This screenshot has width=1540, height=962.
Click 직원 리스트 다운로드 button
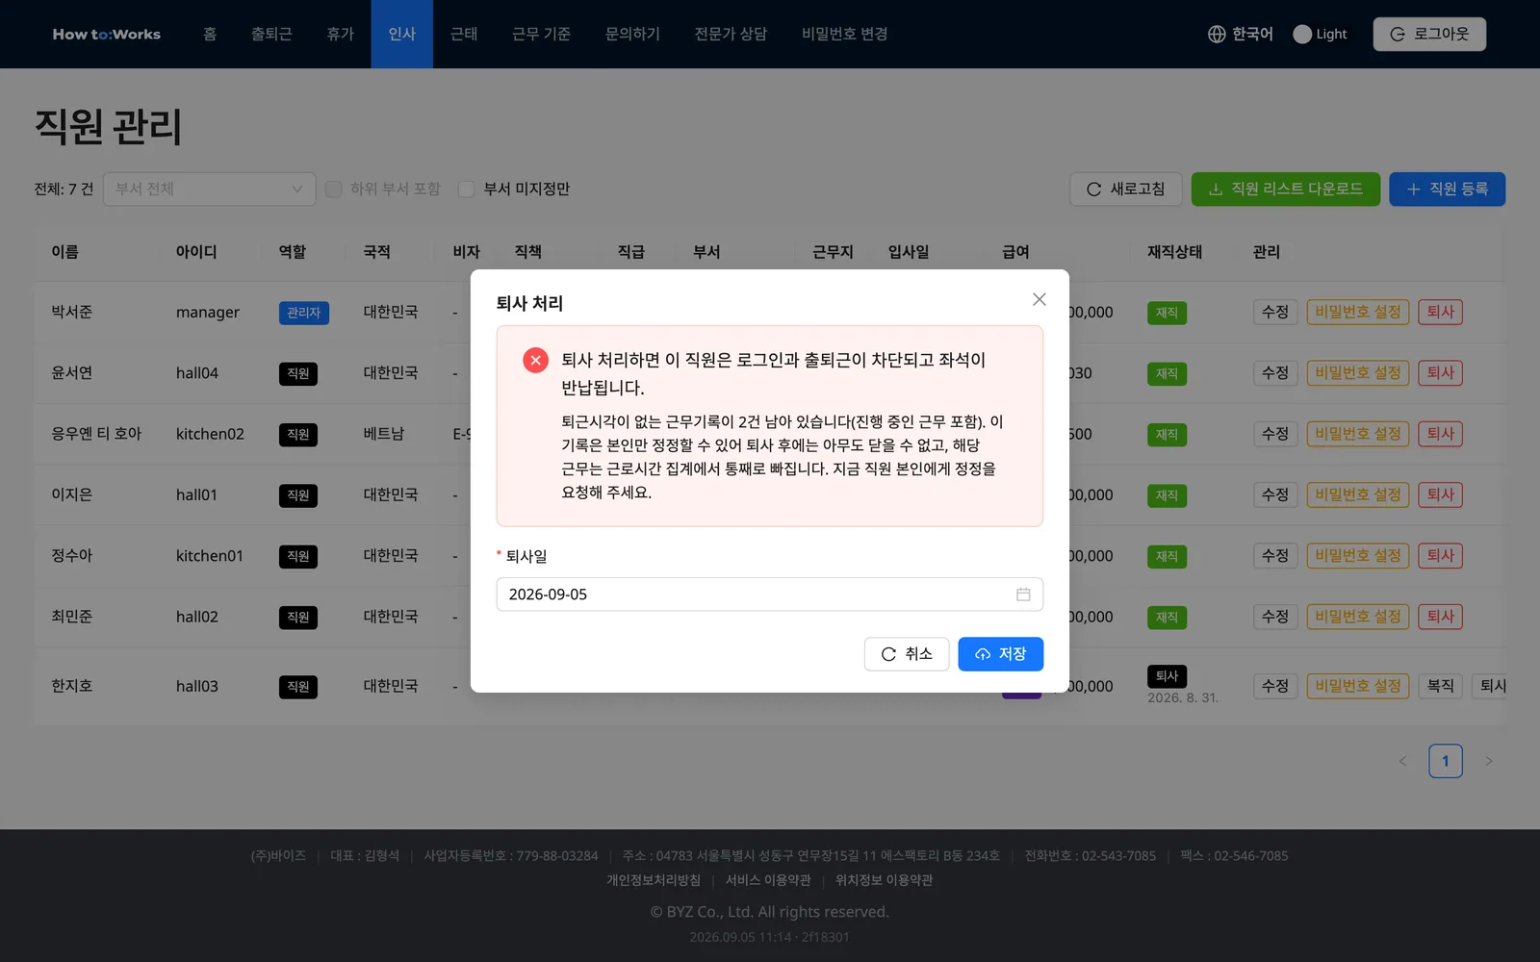point(1286,189)
